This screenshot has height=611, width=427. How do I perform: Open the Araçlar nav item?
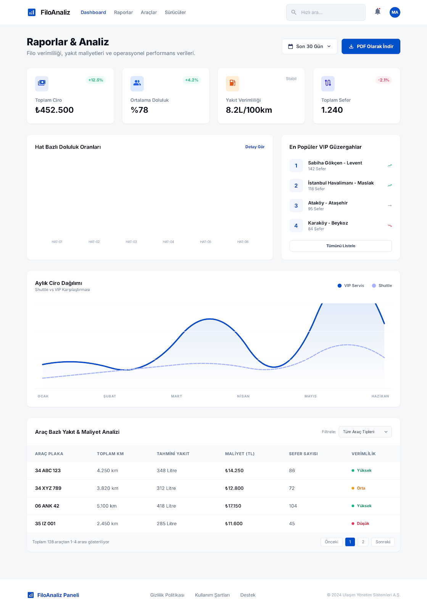point(149,12)
